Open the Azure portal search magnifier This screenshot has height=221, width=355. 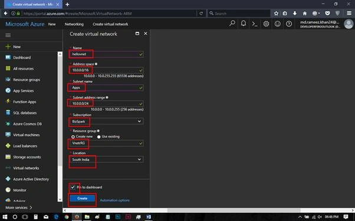tap(232, 24)
